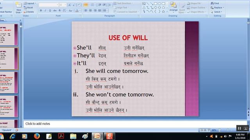This screenshot has height=140, width=250.
Task: Click zoom out minus button
Action: pos(220,130)
